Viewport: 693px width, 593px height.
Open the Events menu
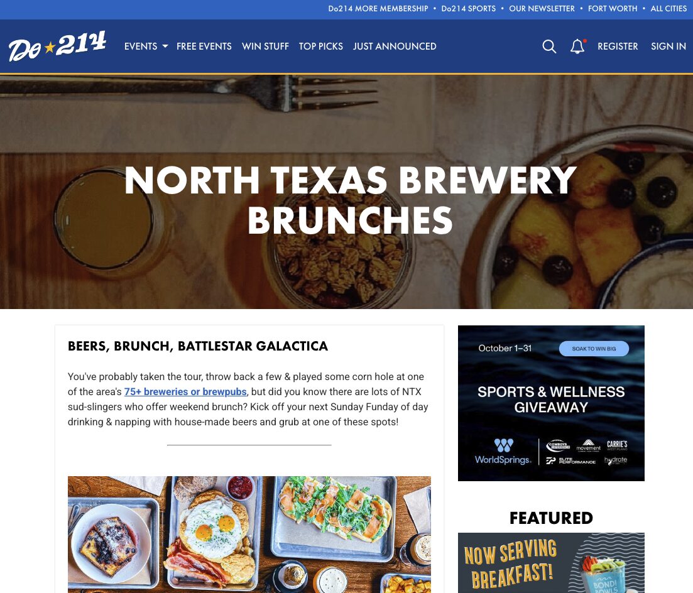tap(141, 46)
